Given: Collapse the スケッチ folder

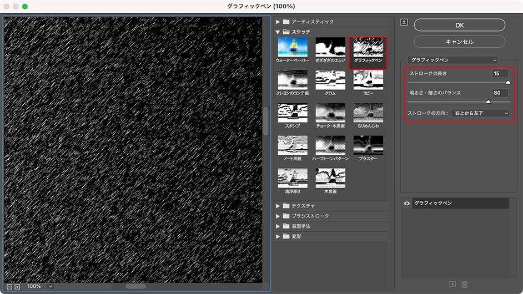Looking at the screenshot, I should (278, 32).
